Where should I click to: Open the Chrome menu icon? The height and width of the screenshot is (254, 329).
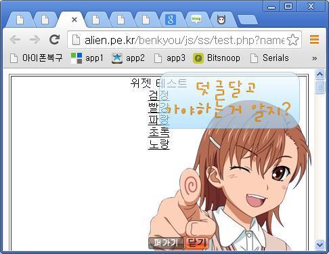tap(314, 39)
